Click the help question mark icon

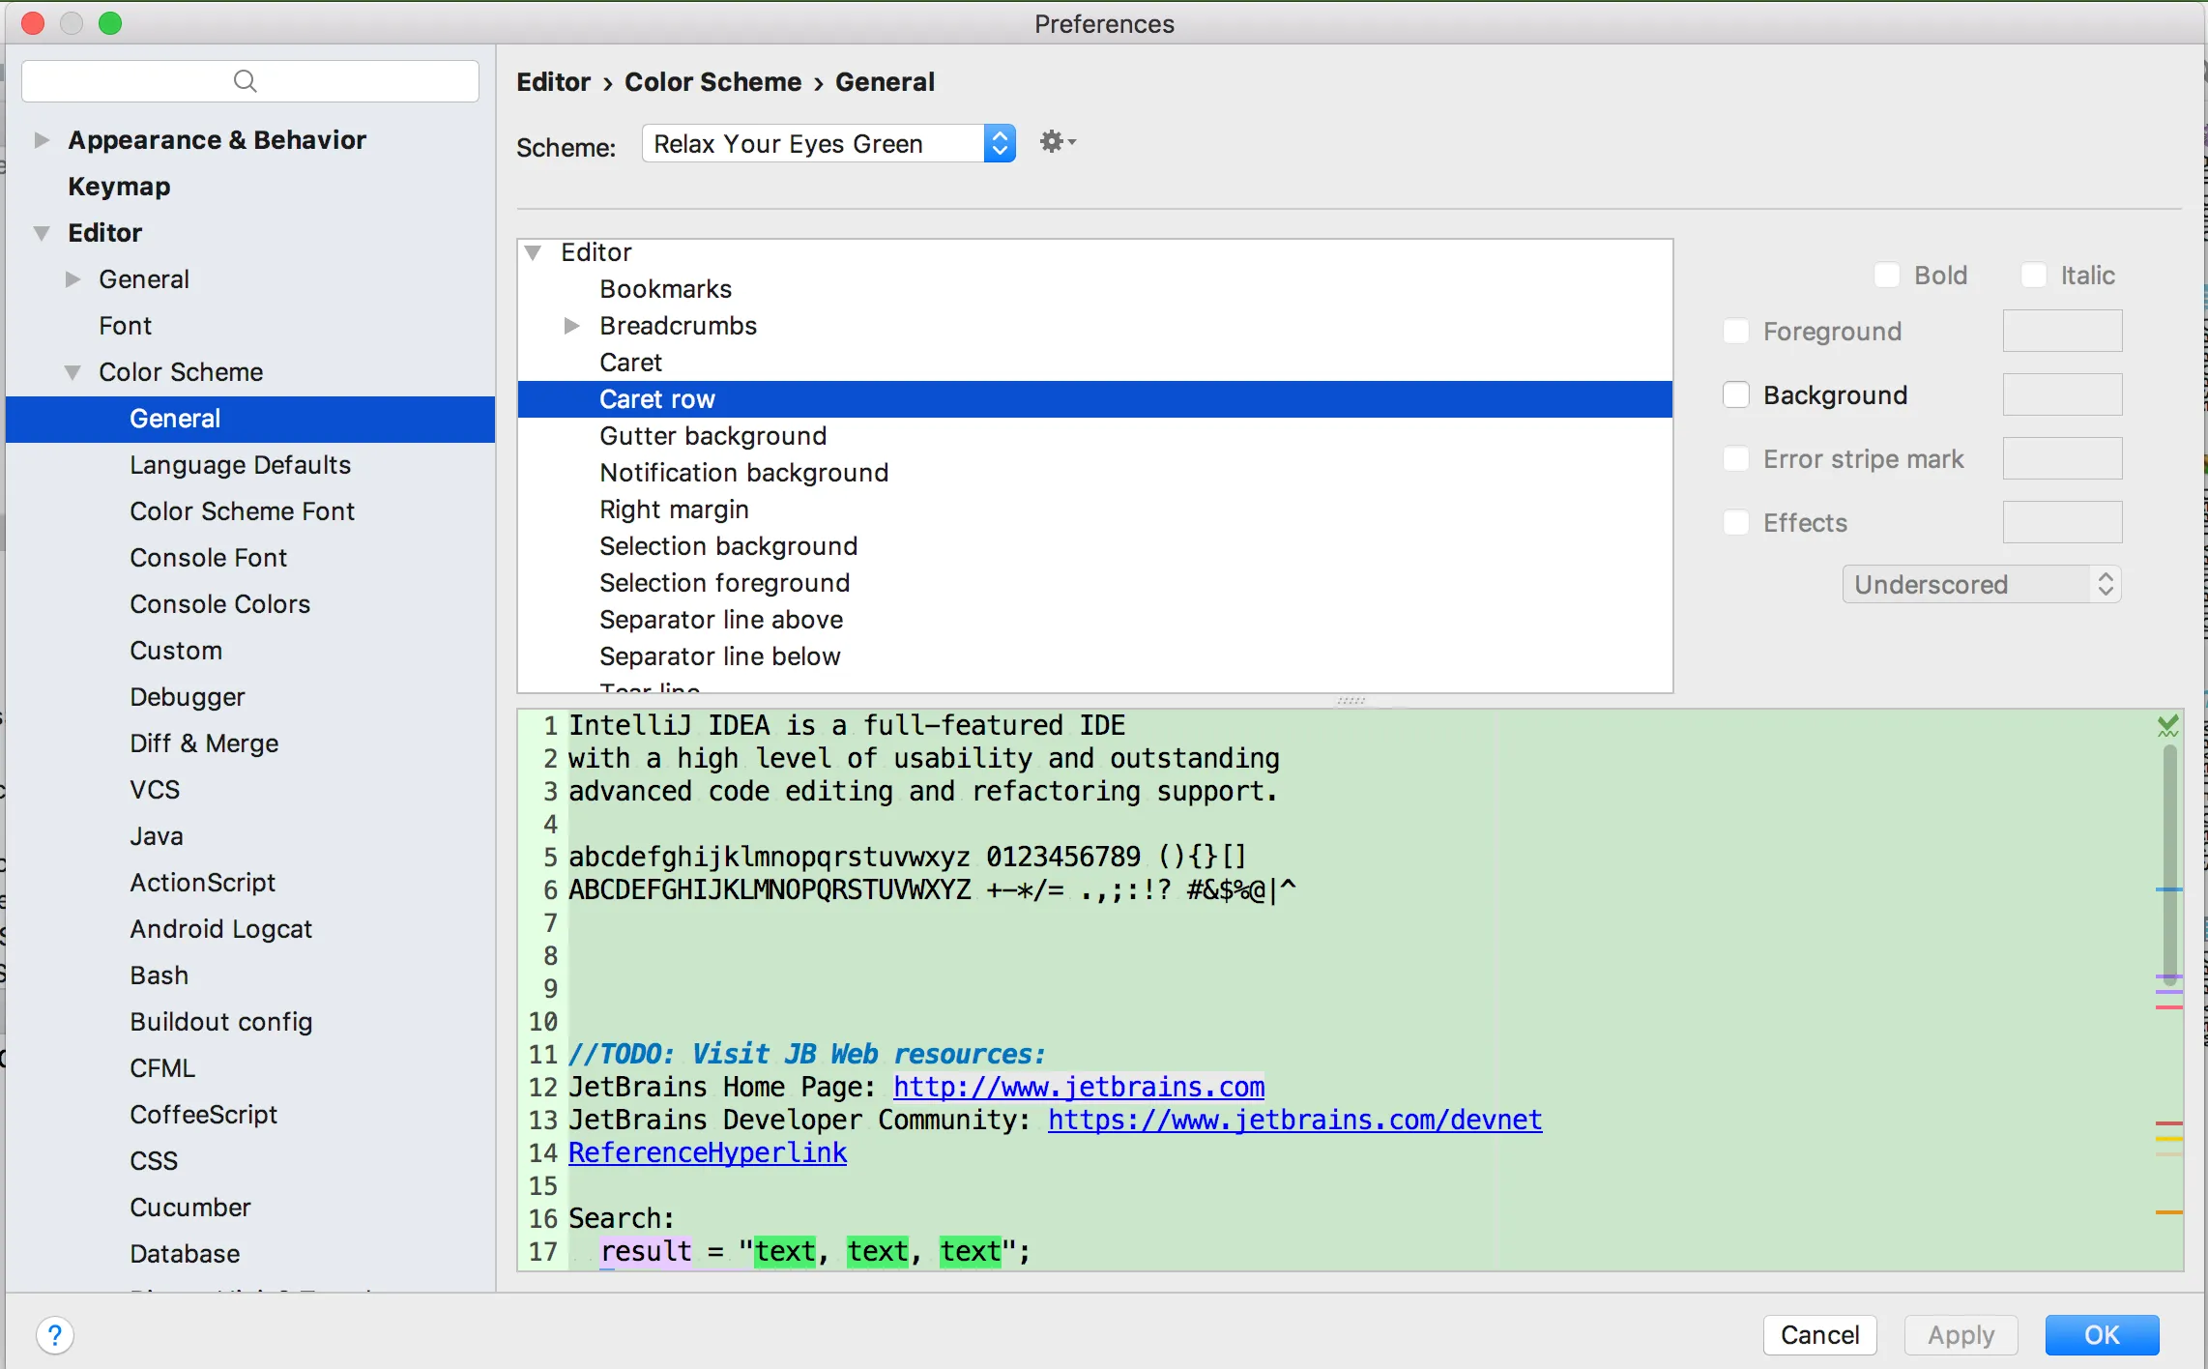point(55,1335)
